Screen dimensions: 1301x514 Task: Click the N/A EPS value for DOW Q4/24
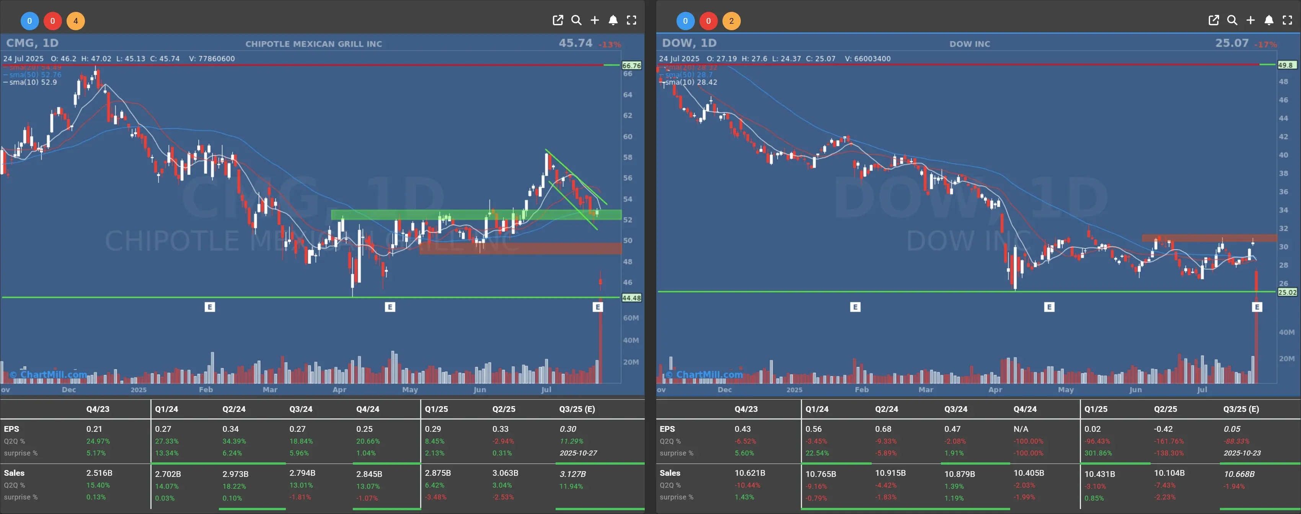1020,429
